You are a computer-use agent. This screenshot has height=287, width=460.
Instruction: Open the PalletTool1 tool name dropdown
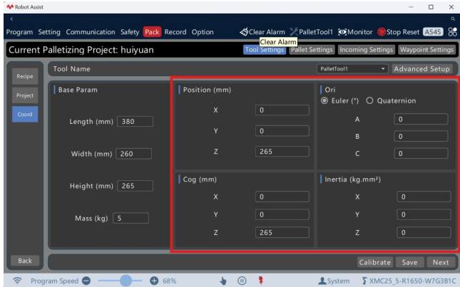[352, 69]
